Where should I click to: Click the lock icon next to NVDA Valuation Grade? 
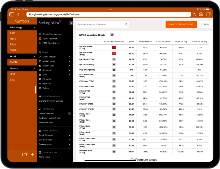coord(112,35)
